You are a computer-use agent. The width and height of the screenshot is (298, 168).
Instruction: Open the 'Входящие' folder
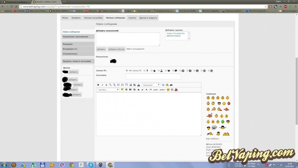coord(78,44)
